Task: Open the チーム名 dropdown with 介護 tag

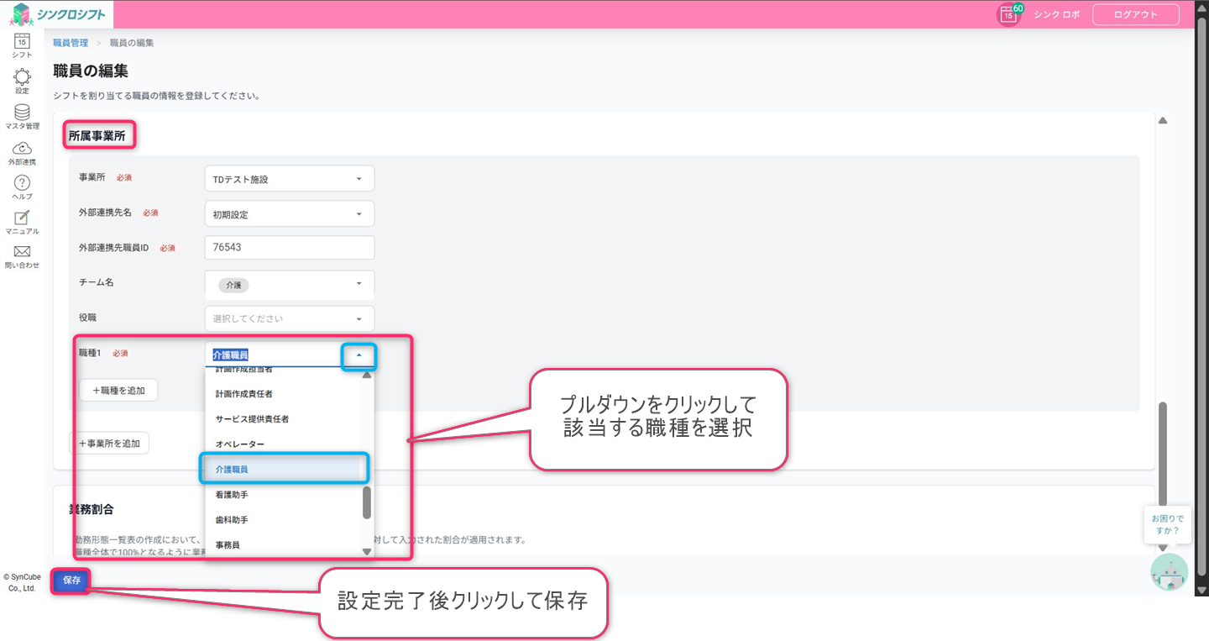Action: [x=290, y=285]
